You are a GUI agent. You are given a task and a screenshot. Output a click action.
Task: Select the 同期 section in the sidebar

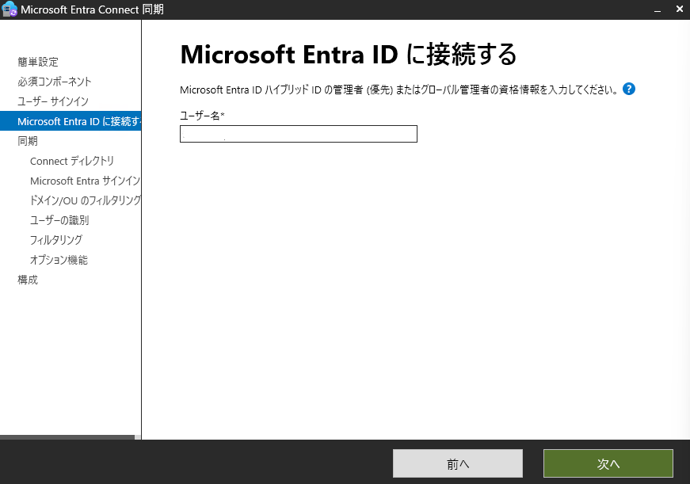[x=28, y=140]
